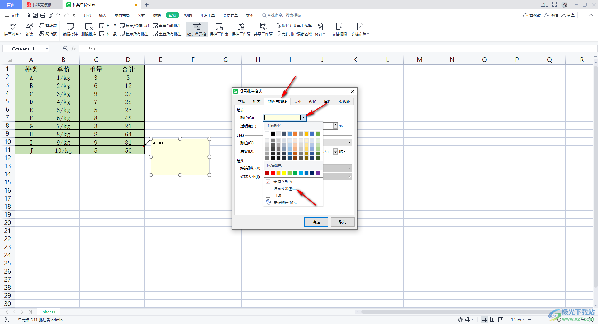Click Lock Cell (锁定单元格)
Screen dimensions: 598x324
pos(197,30)
